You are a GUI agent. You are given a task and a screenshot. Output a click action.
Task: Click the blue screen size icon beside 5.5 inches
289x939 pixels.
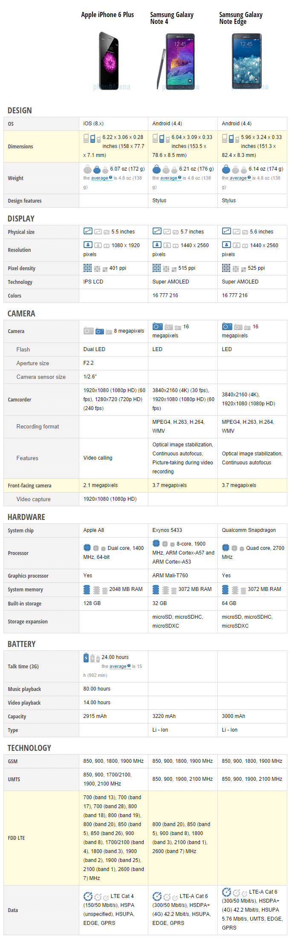click(x=88, y=231)
